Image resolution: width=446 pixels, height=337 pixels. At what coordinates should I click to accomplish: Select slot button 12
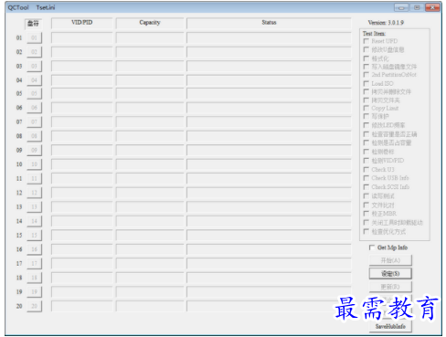[x=34, y=193]
